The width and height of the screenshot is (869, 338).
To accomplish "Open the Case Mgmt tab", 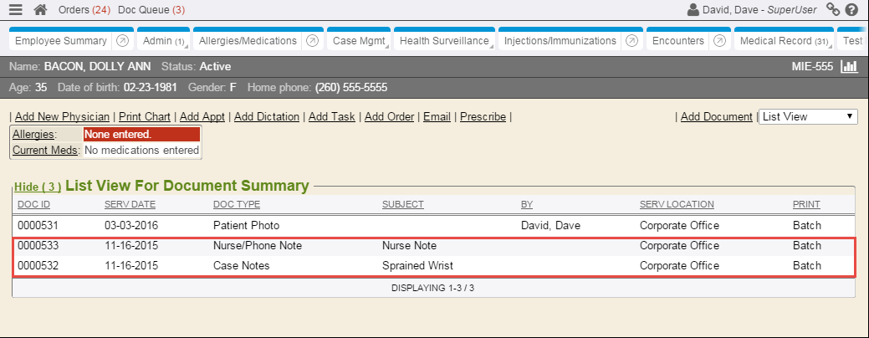I will pyautogui.click(x=355, y=41).
